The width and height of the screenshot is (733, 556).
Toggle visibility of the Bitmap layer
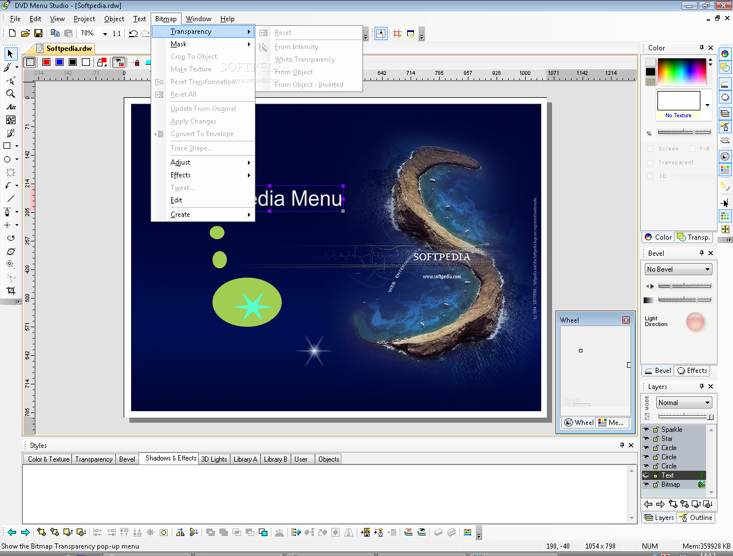click(x=646, y=484)
